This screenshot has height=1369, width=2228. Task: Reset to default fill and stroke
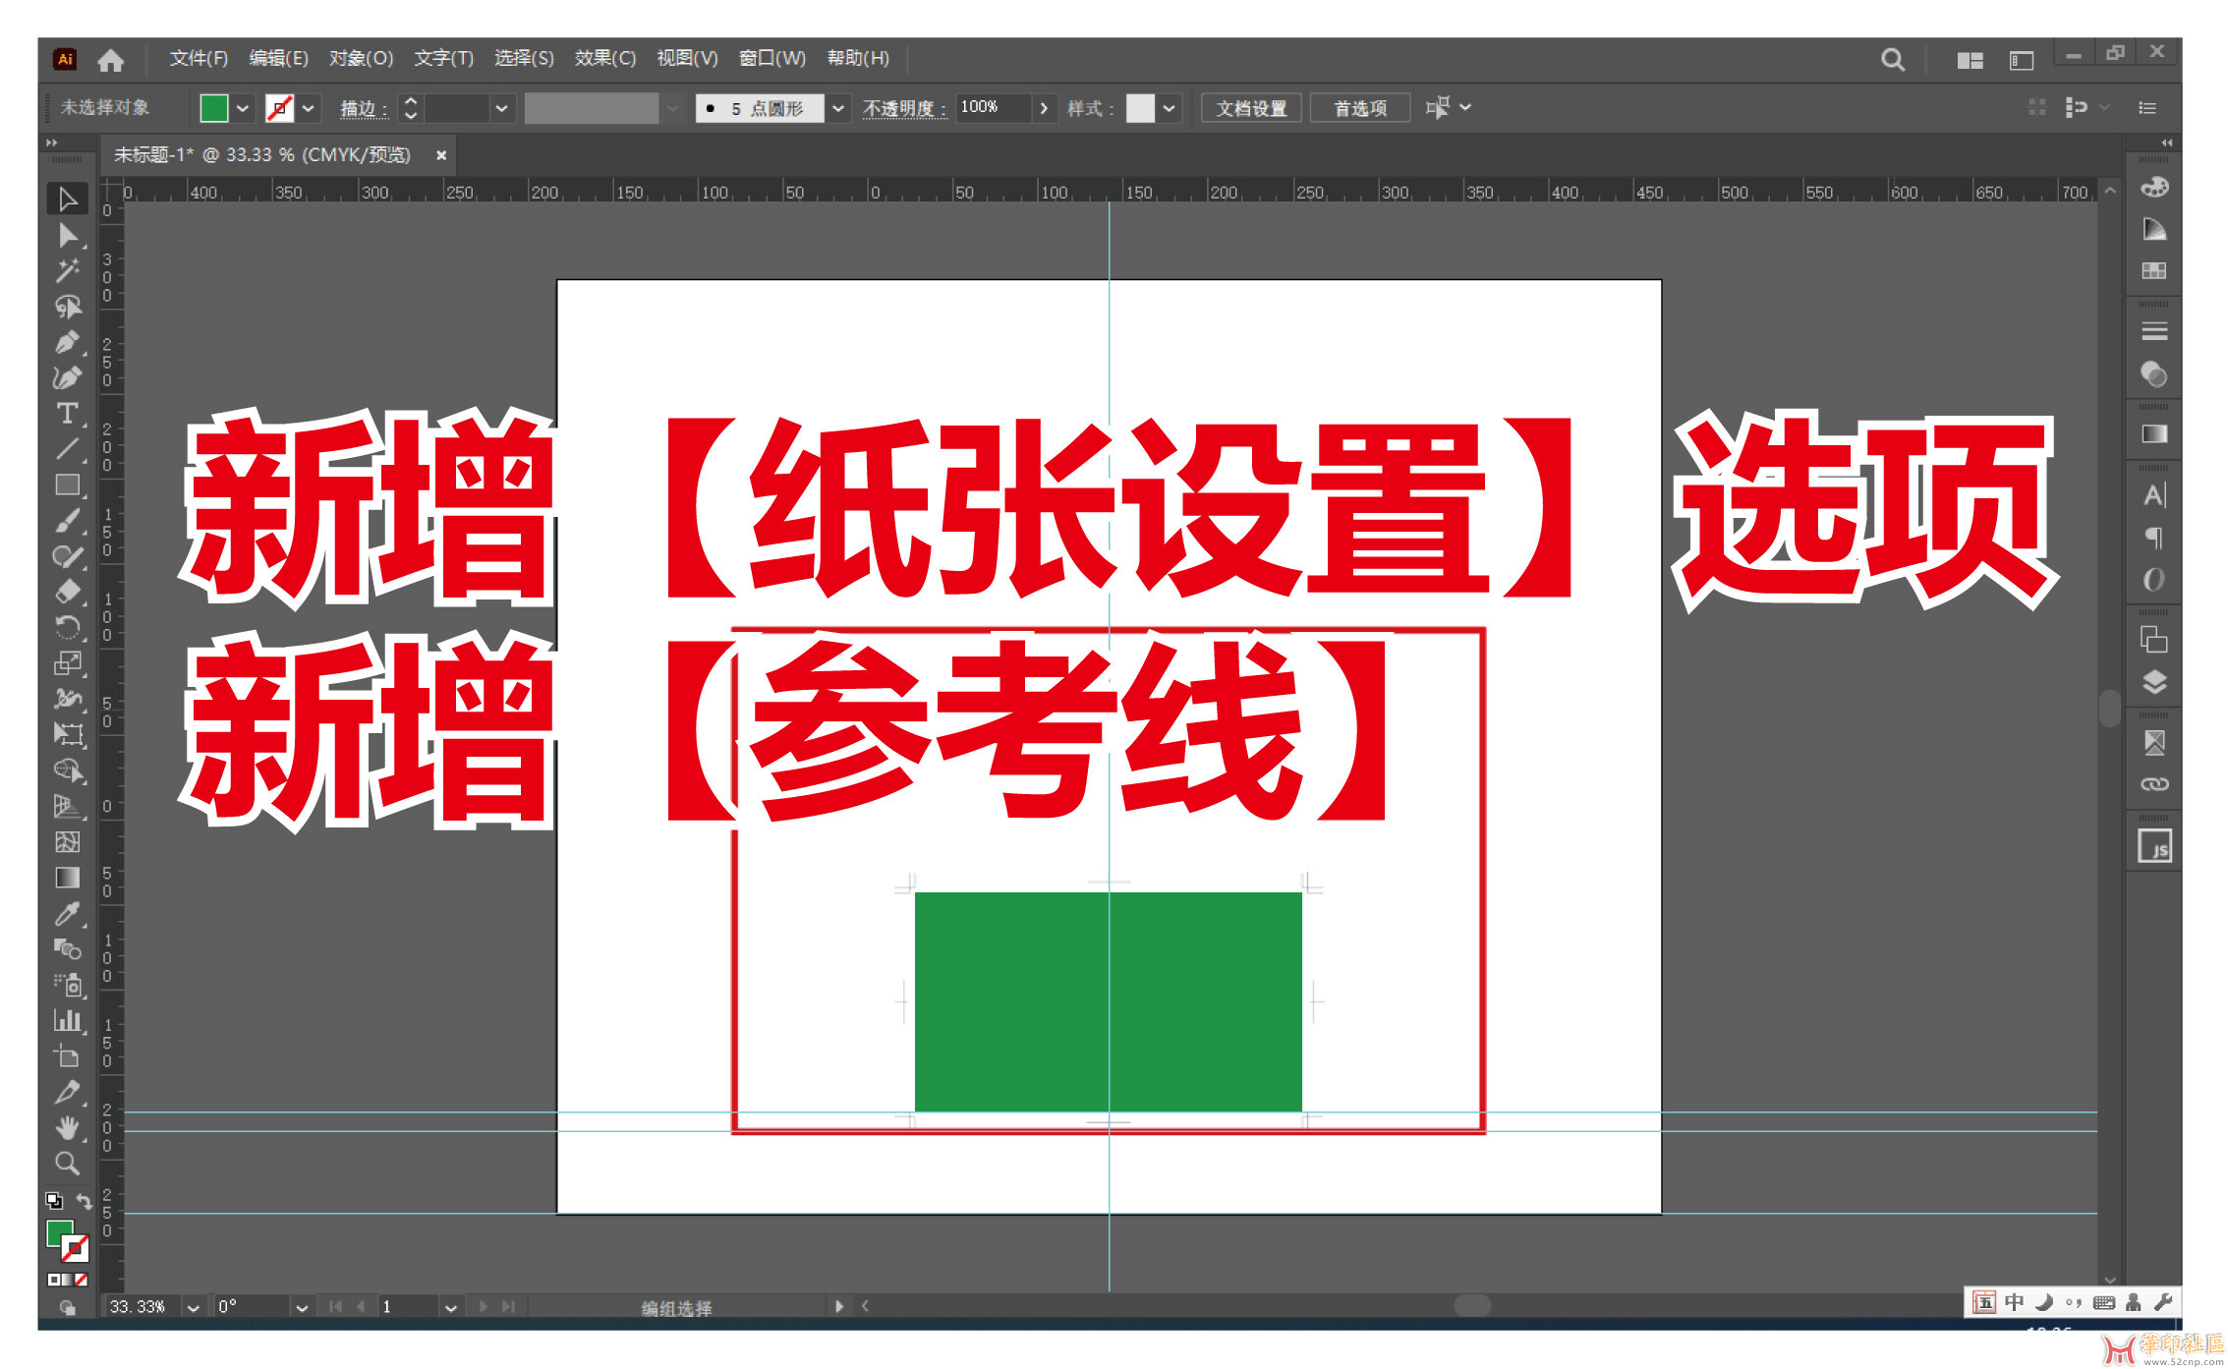coord(54,1201)
